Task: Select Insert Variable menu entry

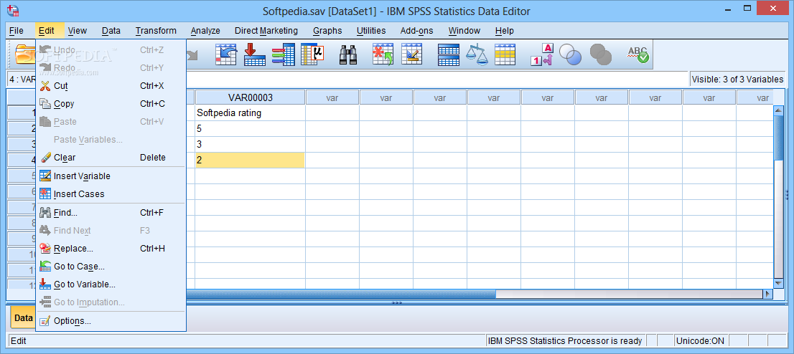Action: click(x=111, y=176)
